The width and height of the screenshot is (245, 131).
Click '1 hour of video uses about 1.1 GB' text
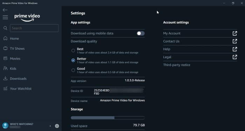tap(108, 62)
